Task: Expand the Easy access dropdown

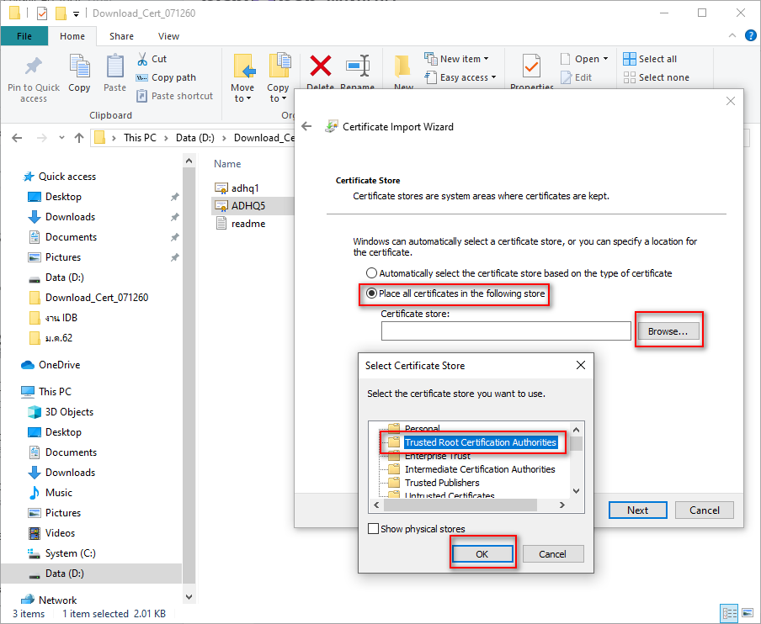Action: coord(493,77)
